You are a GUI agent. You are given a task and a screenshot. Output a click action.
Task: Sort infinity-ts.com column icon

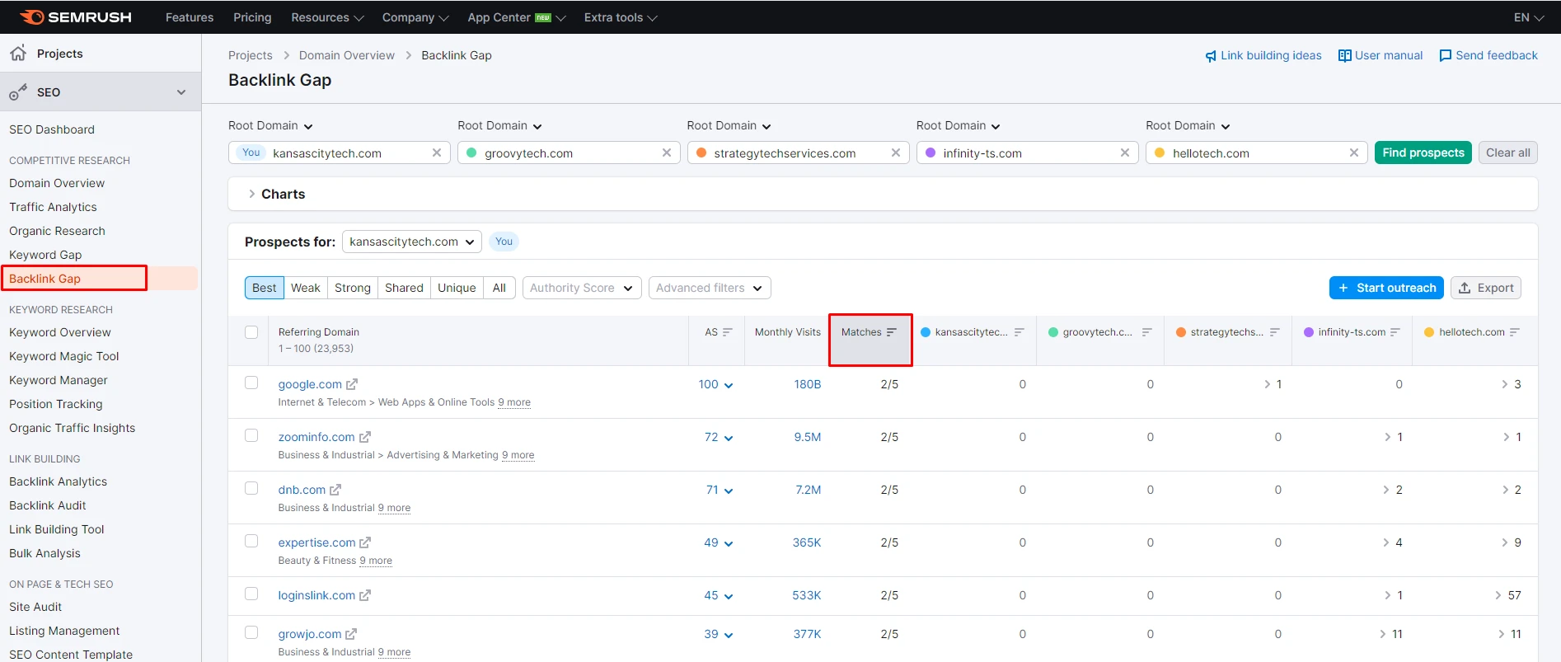click(x=1395, y=332)
